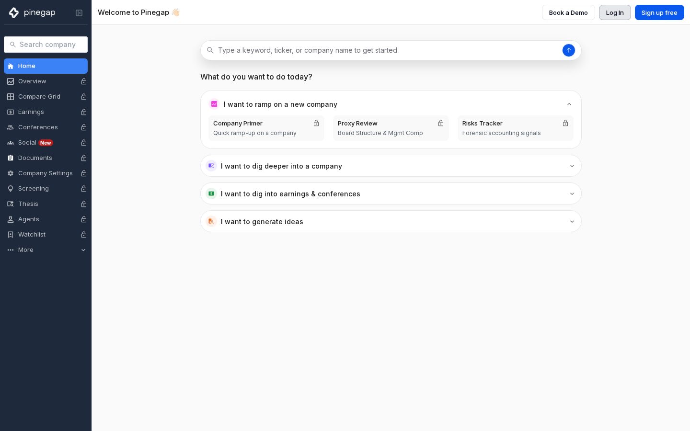Click the Watchlist bookmark icon in sidebar

point(11,235)
